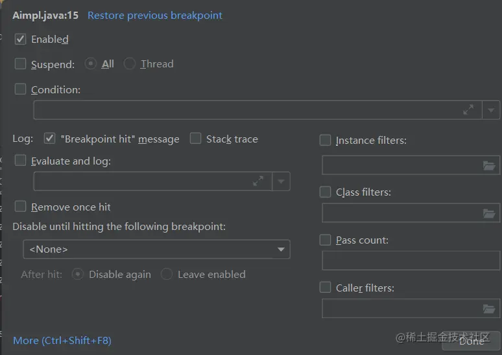Enable Stack trace logging
The image size is (502, 355).
pyautogui.click(x=195, y=139)
